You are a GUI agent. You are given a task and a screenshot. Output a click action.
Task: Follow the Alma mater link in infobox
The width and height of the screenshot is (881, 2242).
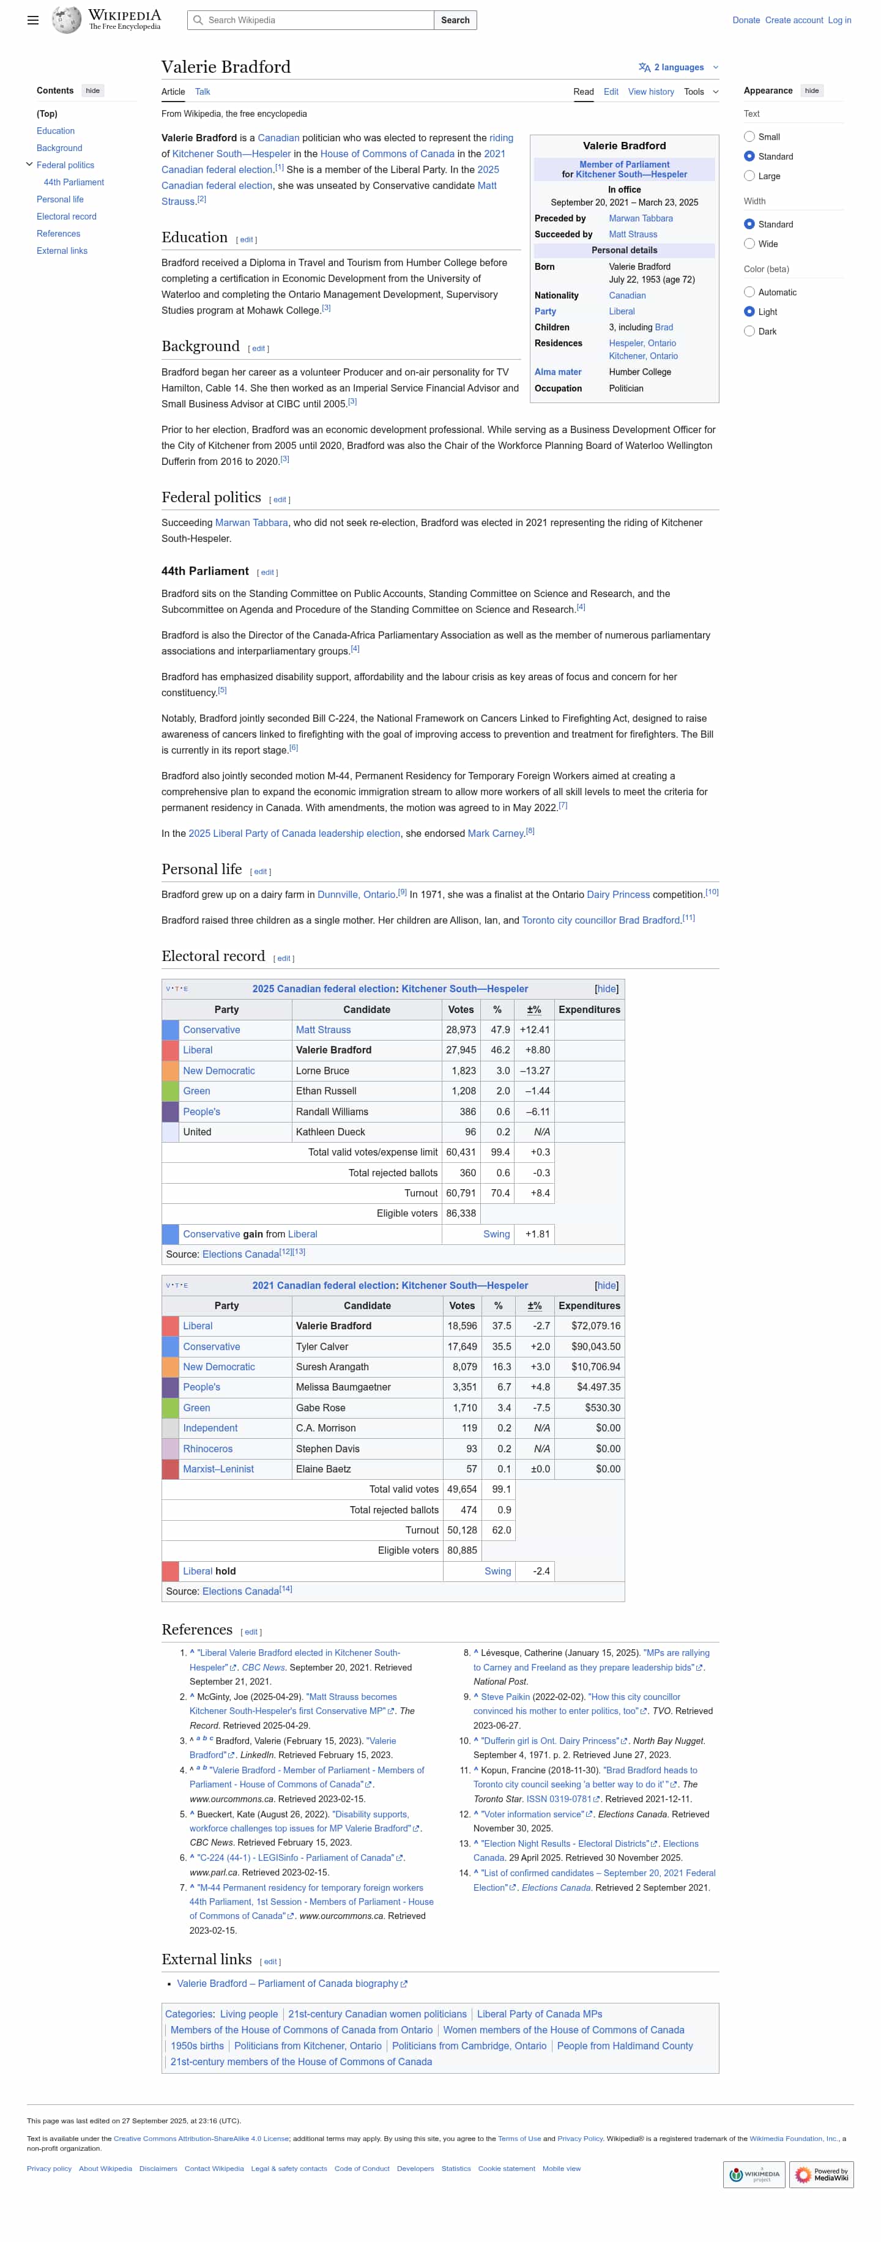[558, 372]
